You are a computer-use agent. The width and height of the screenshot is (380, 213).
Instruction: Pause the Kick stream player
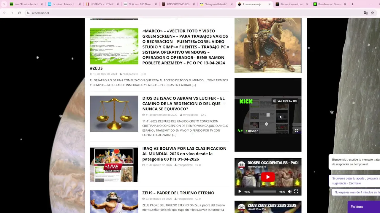coord(268,115)
